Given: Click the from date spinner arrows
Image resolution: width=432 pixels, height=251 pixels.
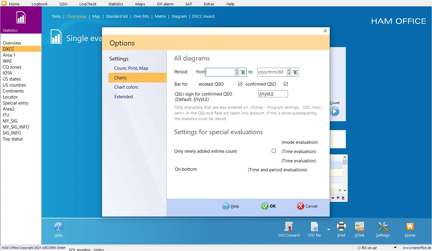Looking at the screenshot, I should click(x=237, y=72).
